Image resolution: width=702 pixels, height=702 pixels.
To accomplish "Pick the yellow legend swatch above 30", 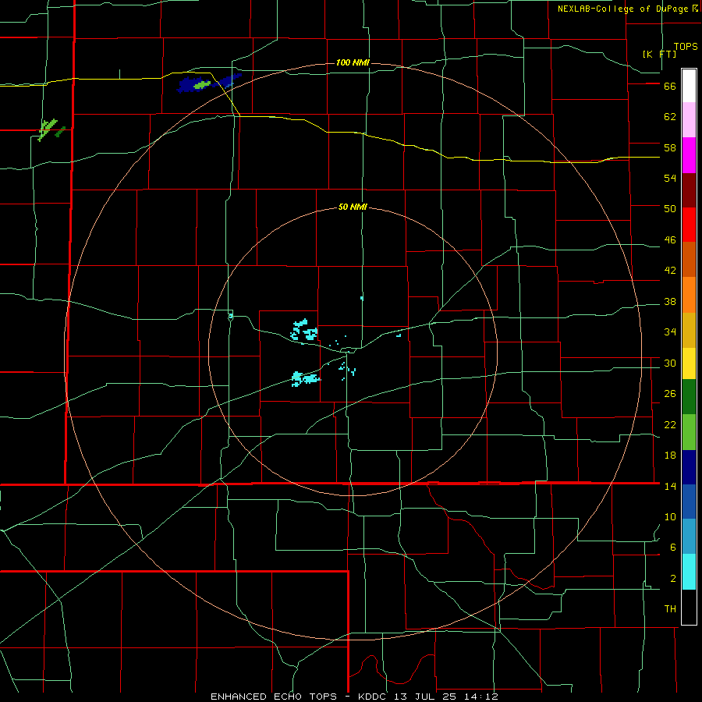I will click(689, 363).
